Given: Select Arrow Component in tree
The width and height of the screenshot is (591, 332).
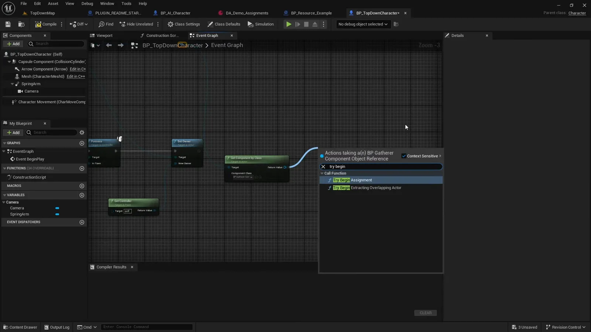Looking at the screenshot, I should pos(44,69).
